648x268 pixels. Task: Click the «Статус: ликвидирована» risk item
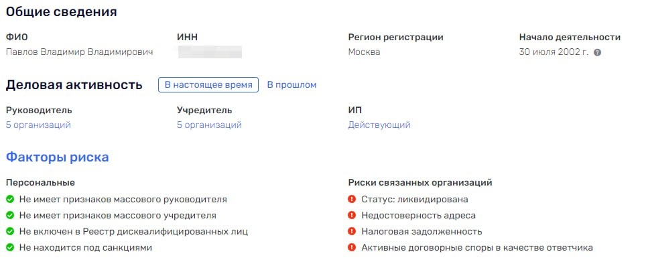pos(414,199)
